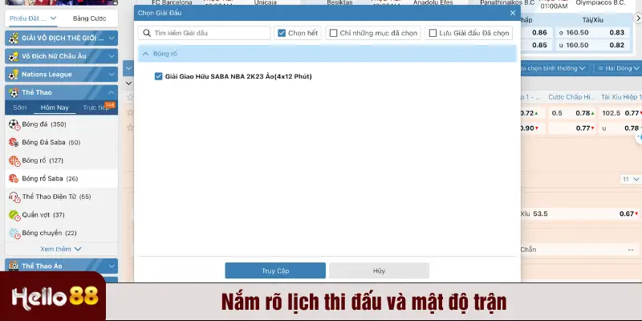Open the Phiếu Đặt dropdown

coord(33,18)
